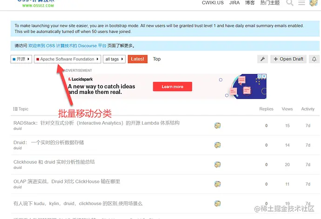This screenshot has height=219, width=321.
Task: Click the 7d activity on RADStack row
Action: tap(308, 126)
